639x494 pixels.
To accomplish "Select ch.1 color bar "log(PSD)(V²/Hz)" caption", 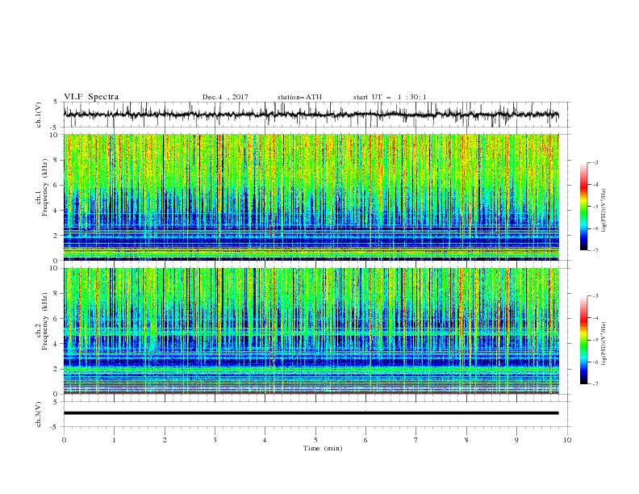I will pos(604,211).
